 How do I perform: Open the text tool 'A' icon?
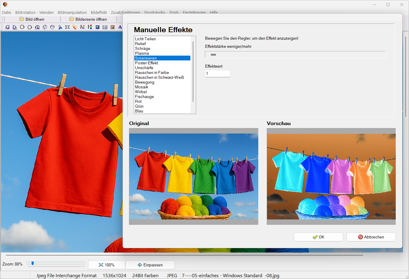[x=120, y=27]
